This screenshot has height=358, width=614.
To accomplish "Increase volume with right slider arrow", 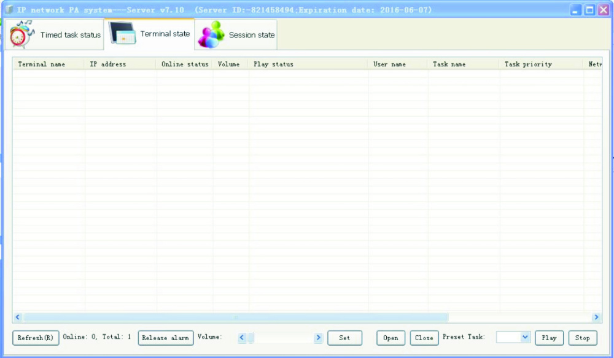I will click(318, 338).
